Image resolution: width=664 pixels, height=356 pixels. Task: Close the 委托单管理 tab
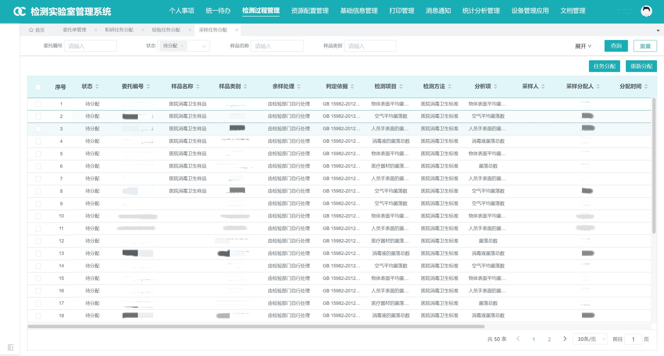pyautogui.click(x=96, y=30)
